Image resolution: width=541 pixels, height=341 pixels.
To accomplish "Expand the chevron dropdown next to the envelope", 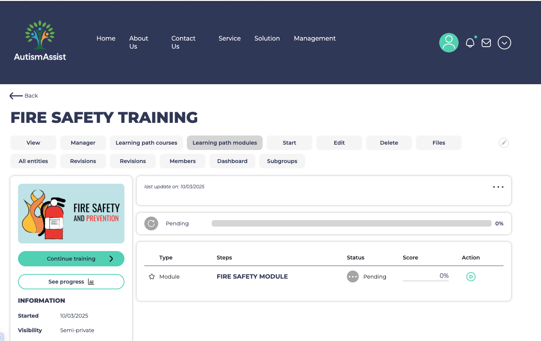I will click(504, 42).
